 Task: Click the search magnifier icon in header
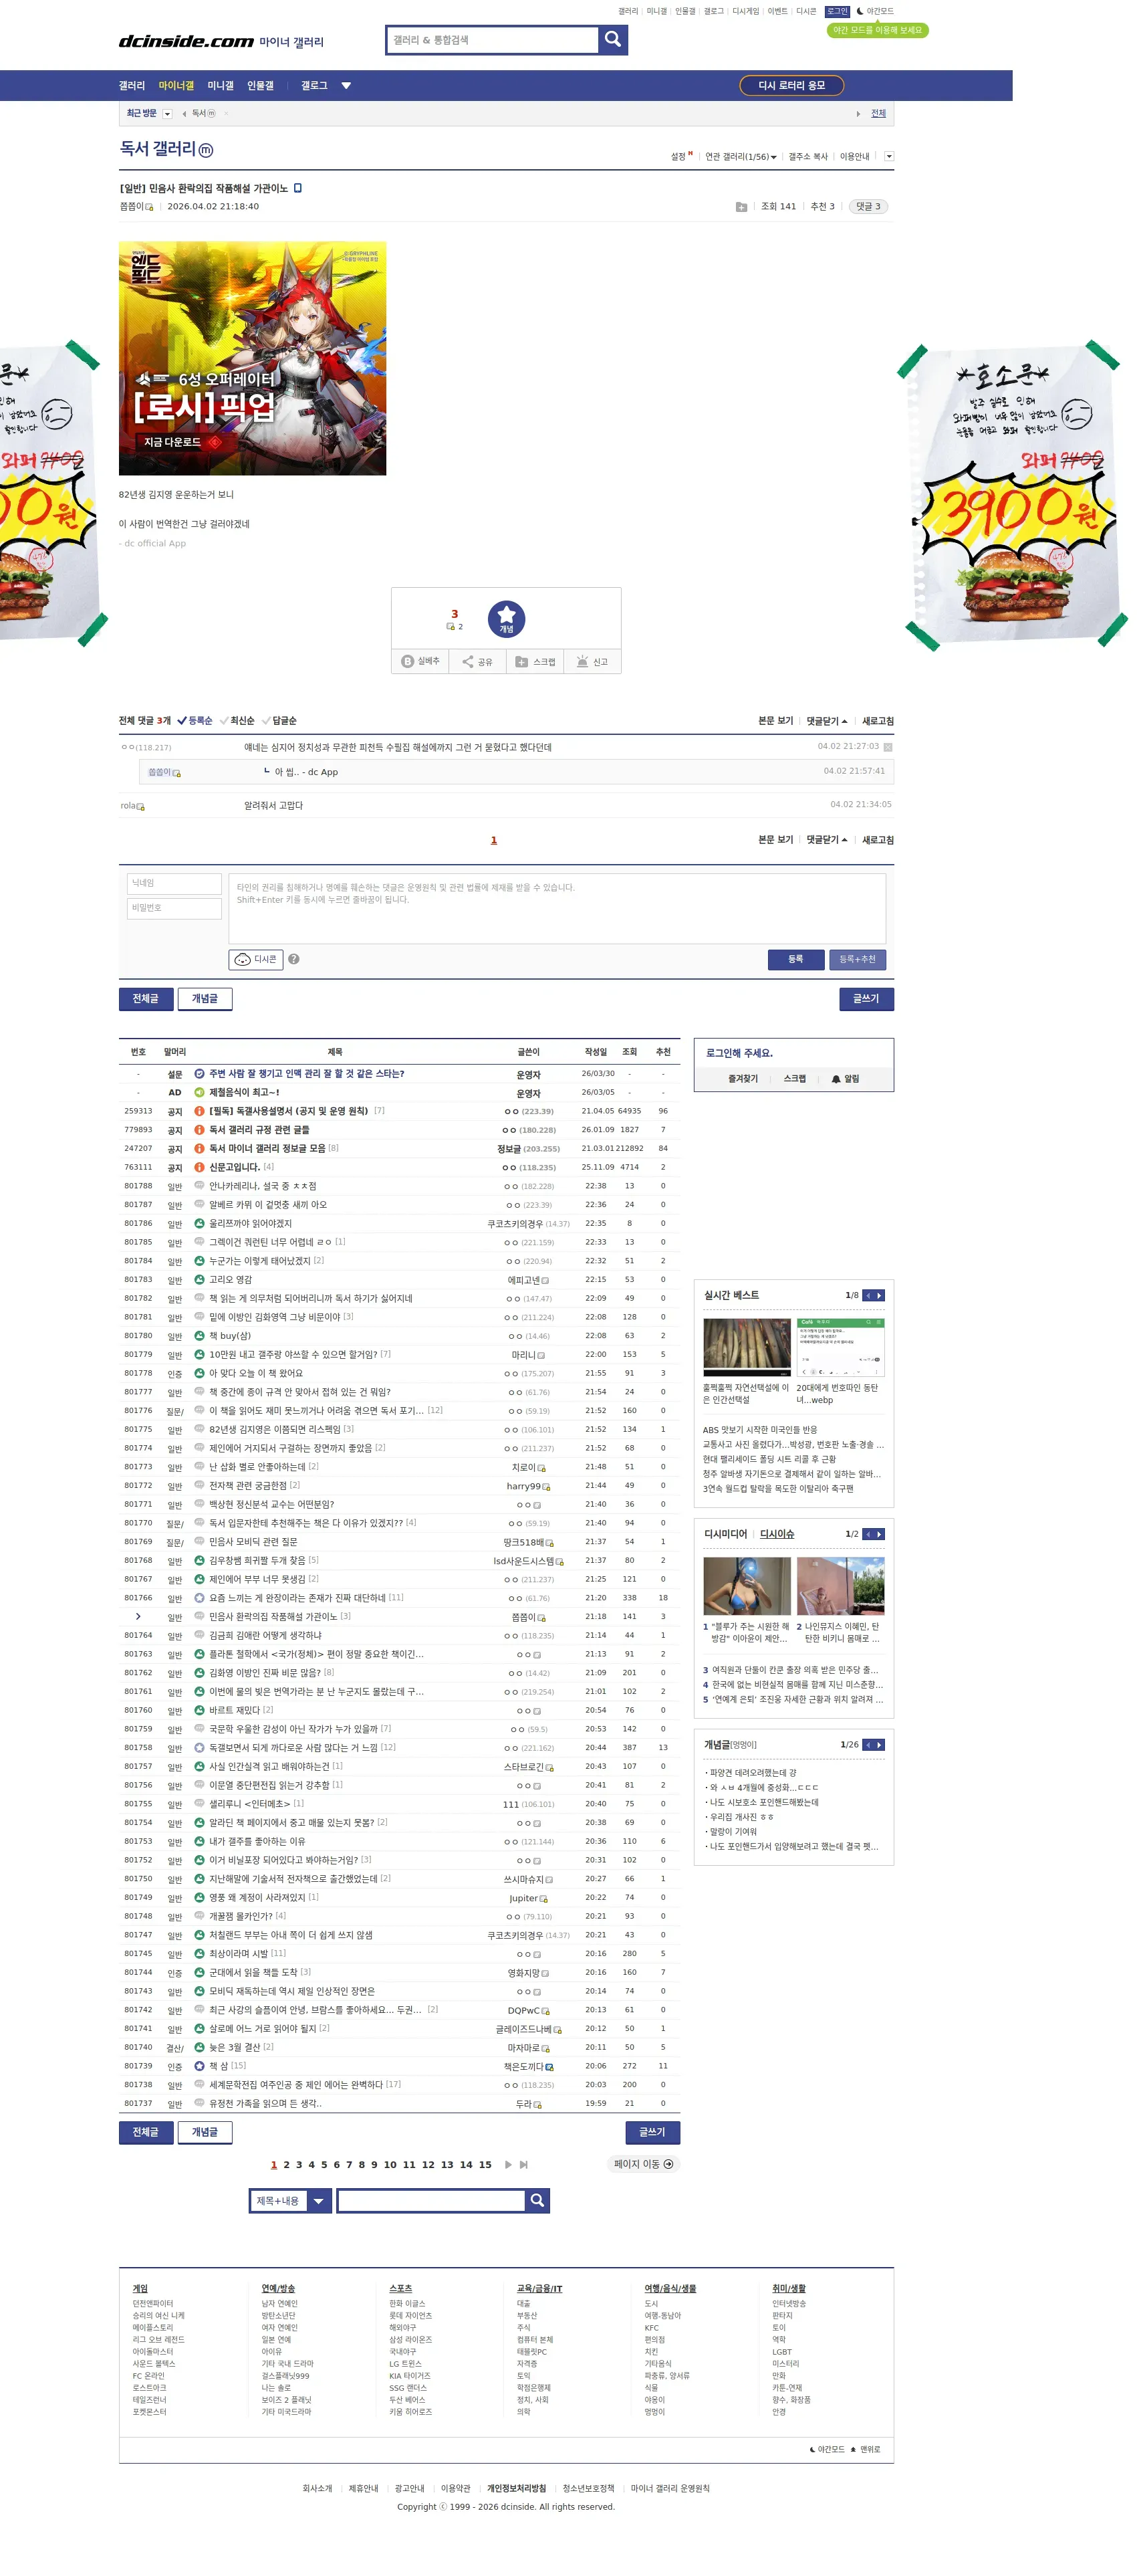tap(612, 39)
